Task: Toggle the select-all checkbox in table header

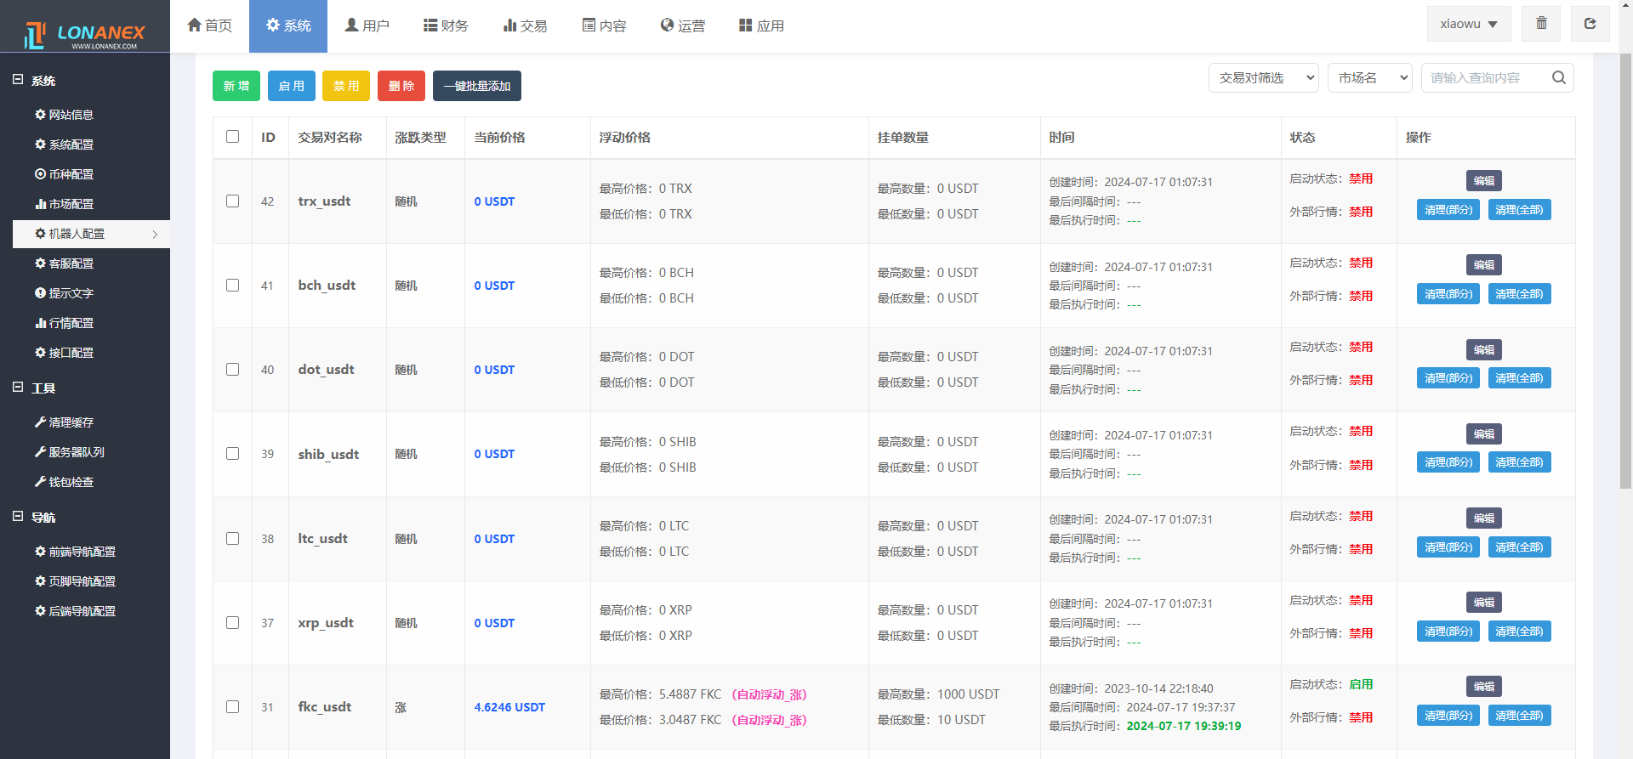Action: click(x=232, y=137)
